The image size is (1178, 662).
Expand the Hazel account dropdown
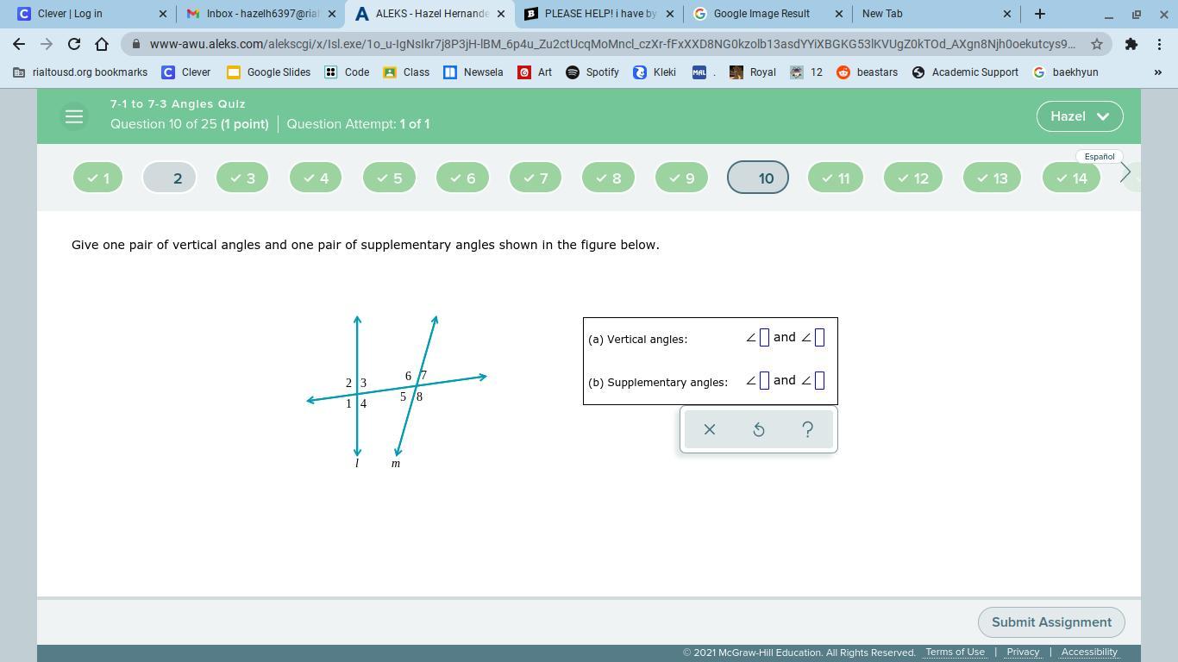click(1080, 116)
